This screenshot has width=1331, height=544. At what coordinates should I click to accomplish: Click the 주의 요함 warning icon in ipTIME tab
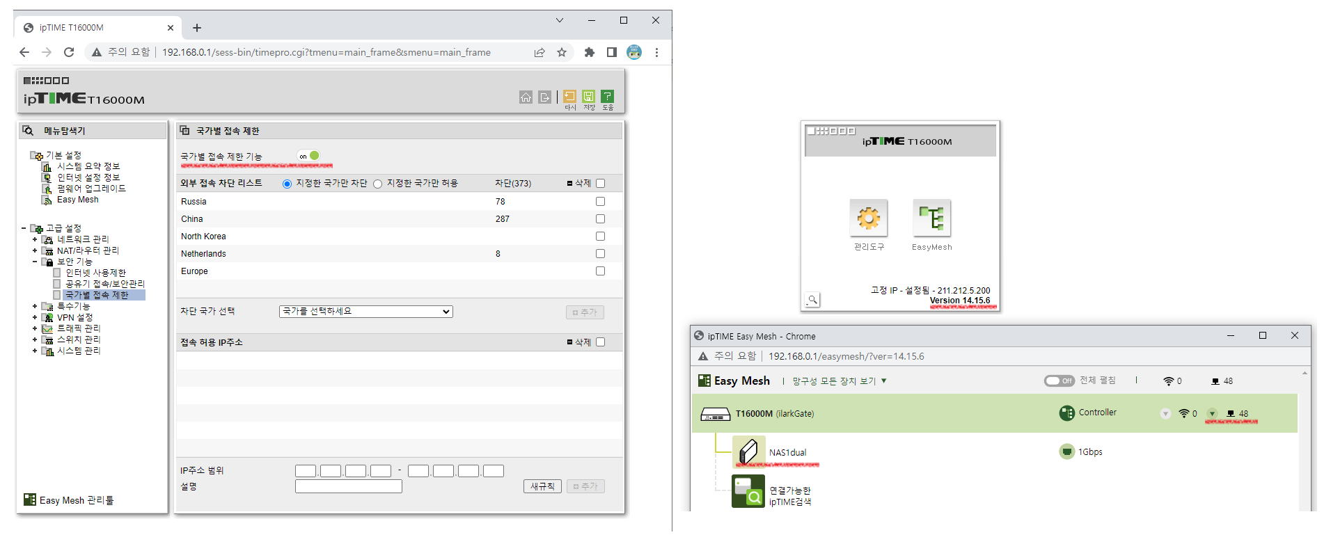pos(97,52)
